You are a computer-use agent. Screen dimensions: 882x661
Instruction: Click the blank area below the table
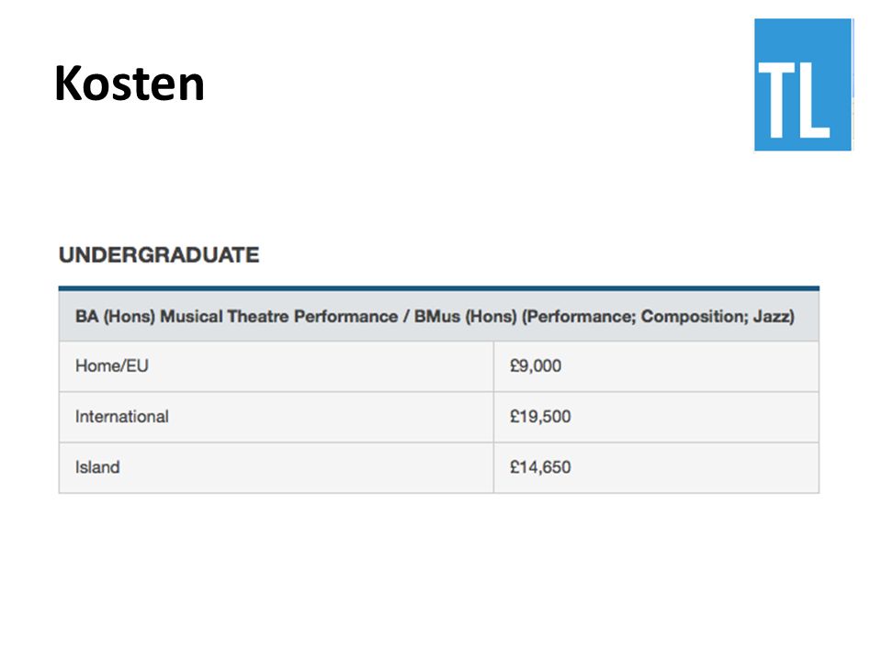[x=439, y=573]
